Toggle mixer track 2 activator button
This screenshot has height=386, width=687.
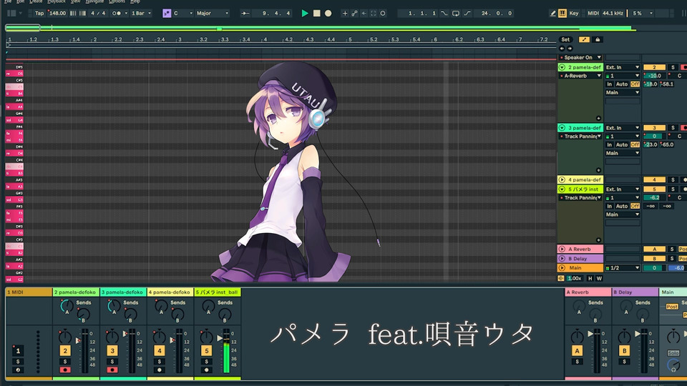pos(65,350)
